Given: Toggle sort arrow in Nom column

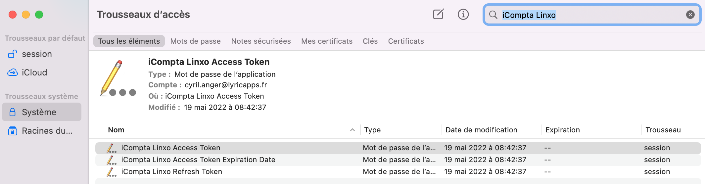Looking at the screenshot, I should pos(352,130).
